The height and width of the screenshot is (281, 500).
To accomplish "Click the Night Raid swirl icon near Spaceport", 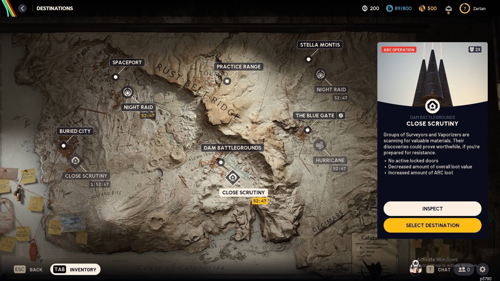I will (x=127, y=92).
